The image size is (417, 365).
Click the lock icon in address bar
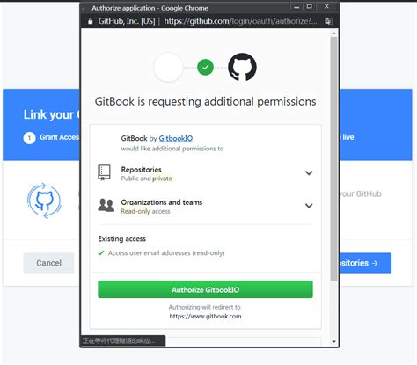pos(91,21)
